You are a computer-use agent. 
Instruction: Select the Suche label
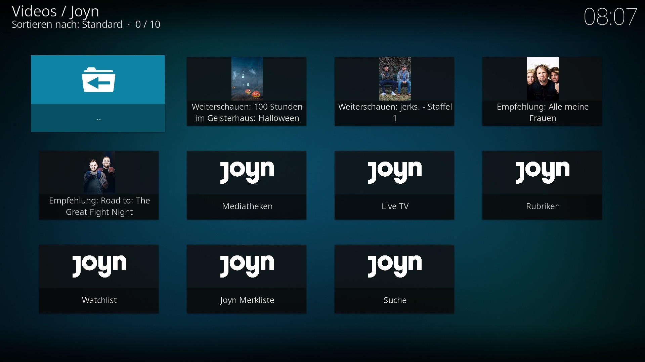click(x=395, y=300)
